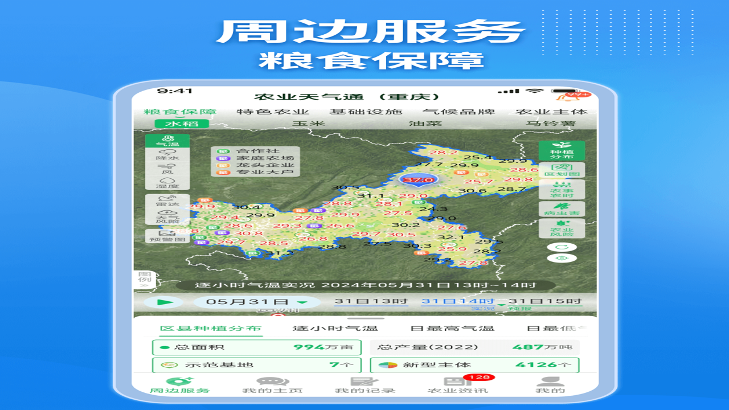Tap the 25.4 temperature value on map

[477, 157]
